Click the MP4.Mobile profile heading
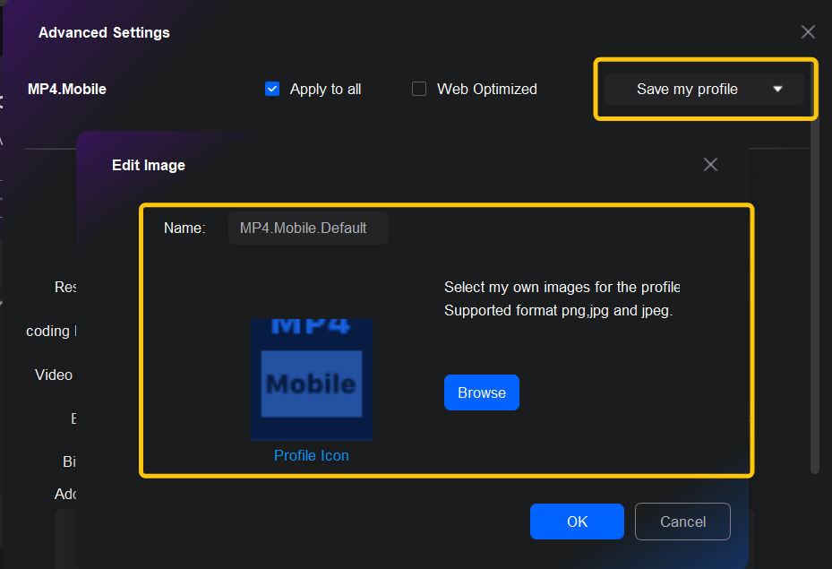This screenshot has height=569, width=832. [x=67, y=89]
